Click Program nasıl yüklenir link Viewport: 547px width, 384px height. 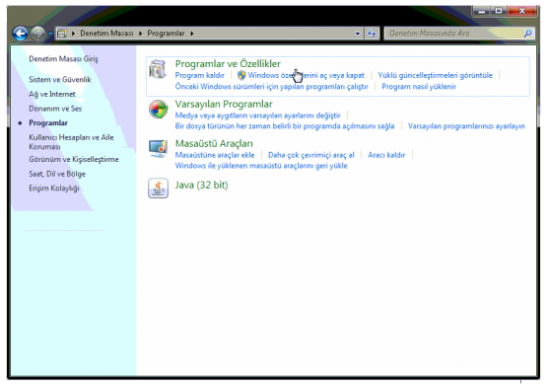[x=419, y=86]
